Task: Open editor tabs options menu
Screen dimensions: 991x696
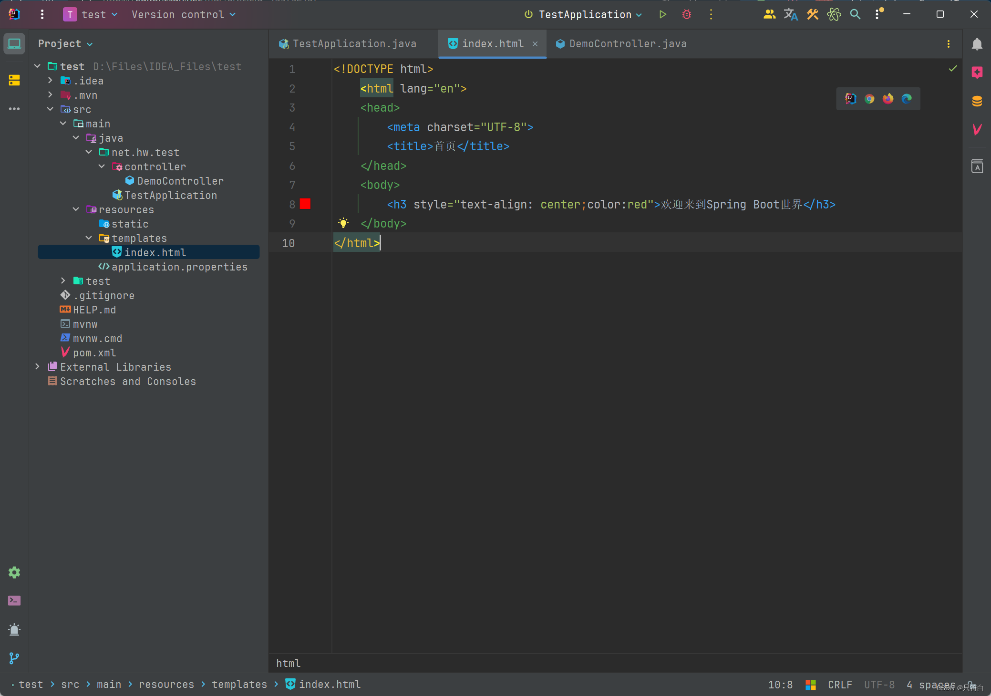Action: pyautogui.click(x=948, y=44)
